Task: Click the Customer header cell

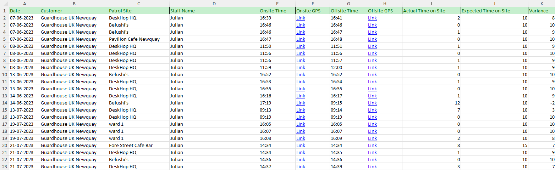Action: (x=74, y=11)
